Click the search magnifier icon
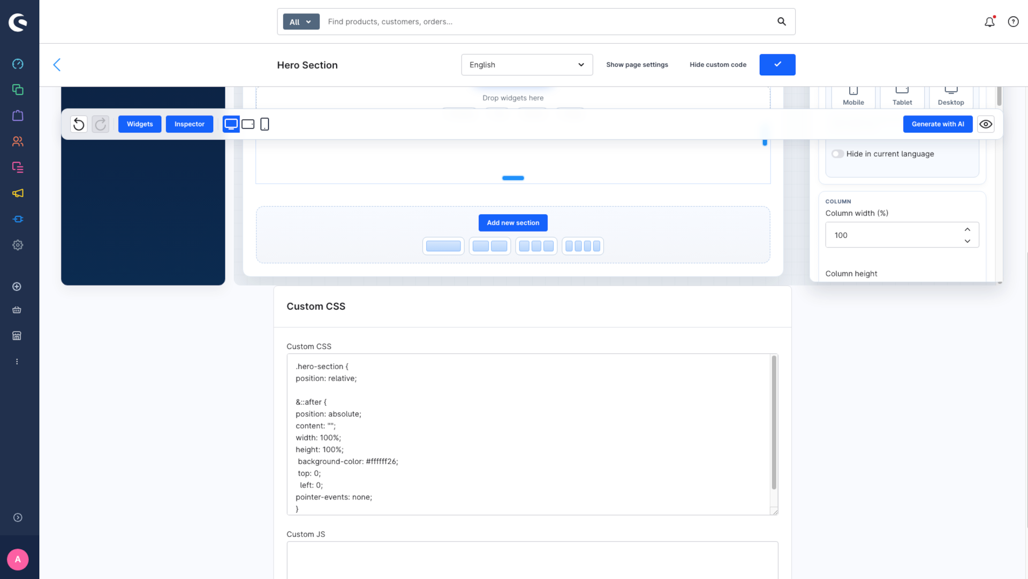1028x579 pixels. click(x=782, y=21)
